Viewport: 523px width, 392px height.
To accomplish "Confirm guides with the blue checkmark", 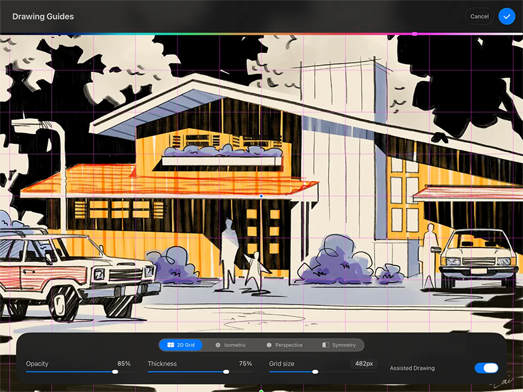I will click(507, 16).
